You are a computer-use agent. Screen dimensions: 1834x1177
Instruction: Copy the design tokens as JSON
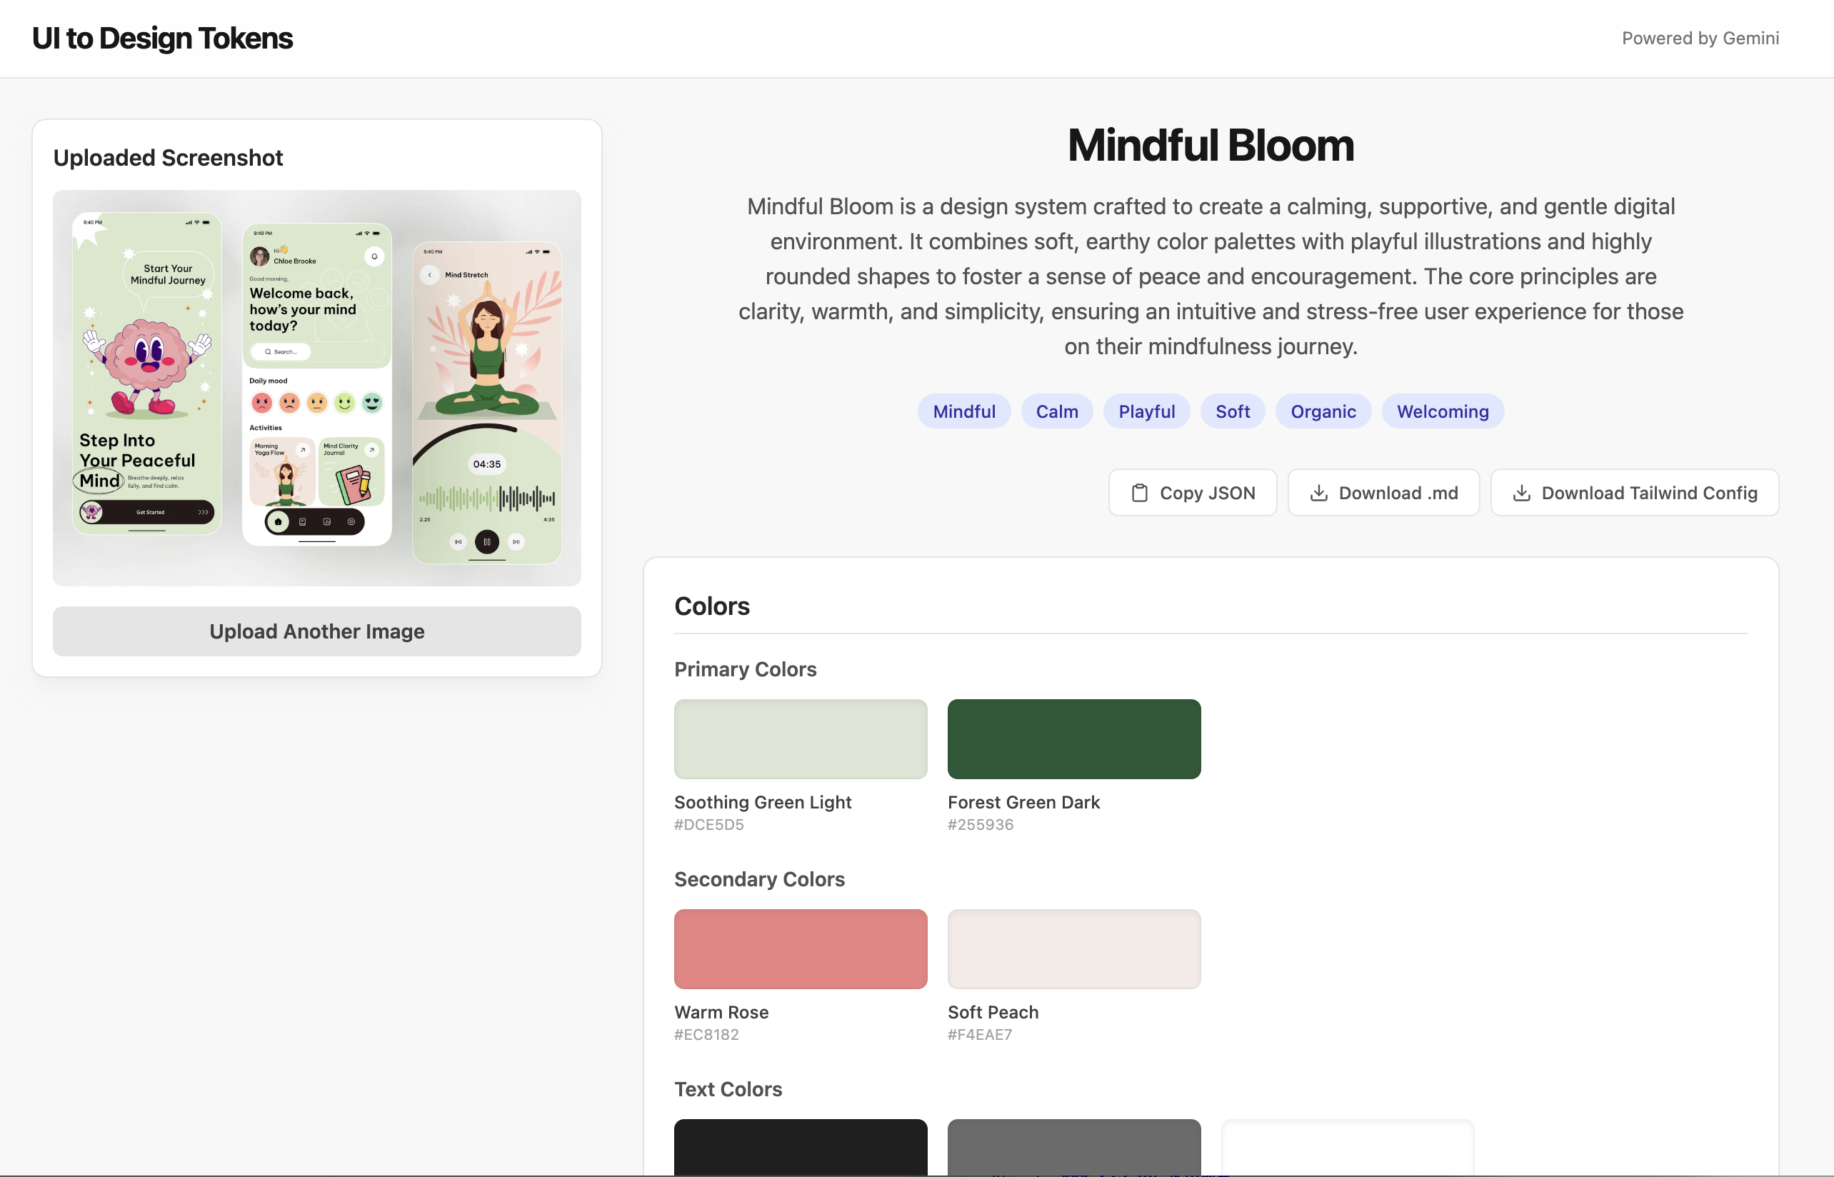coord(1192,493)
